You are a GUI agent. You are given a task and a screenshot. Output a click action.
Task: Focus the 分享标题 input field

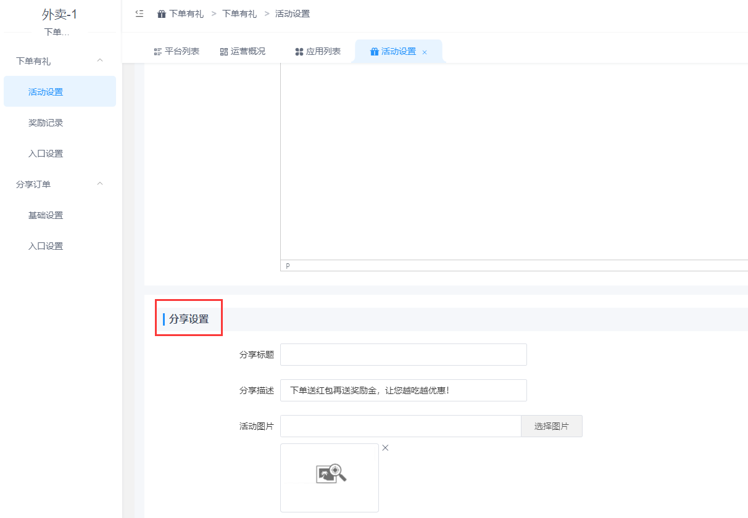click(404, 355)
